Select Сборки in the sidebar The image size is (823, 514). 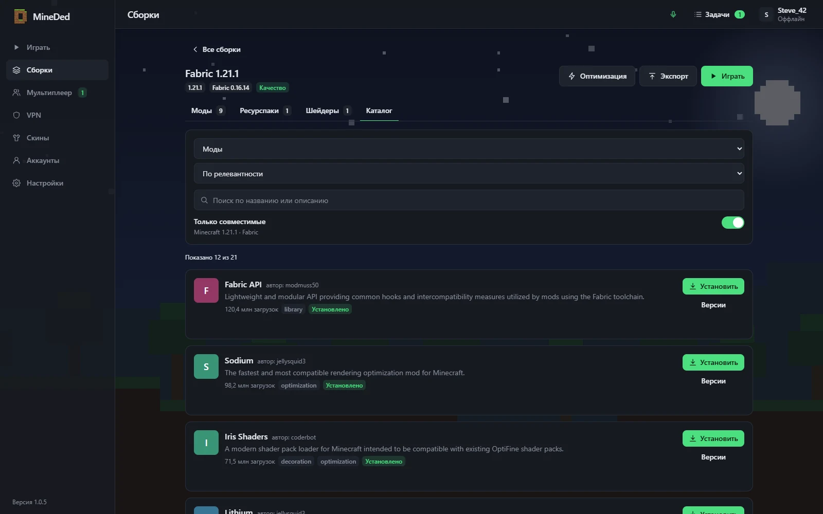[57, 70]
